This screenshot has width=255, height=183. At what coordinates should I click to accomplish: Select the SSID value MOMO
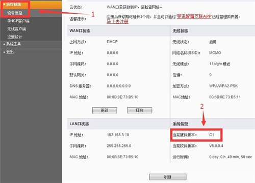coord(215,53)
